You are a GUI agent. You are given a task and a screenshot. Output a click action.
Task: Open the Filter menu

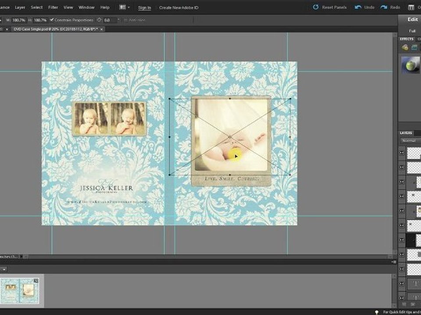click(x=53, y=7)
